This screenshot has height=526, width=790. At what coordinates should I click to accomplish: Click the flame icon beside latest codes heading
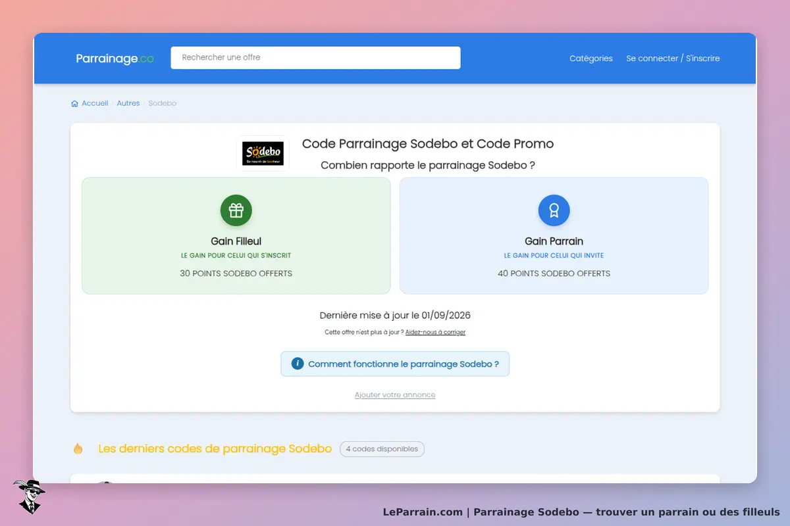(x=78, y=449)
